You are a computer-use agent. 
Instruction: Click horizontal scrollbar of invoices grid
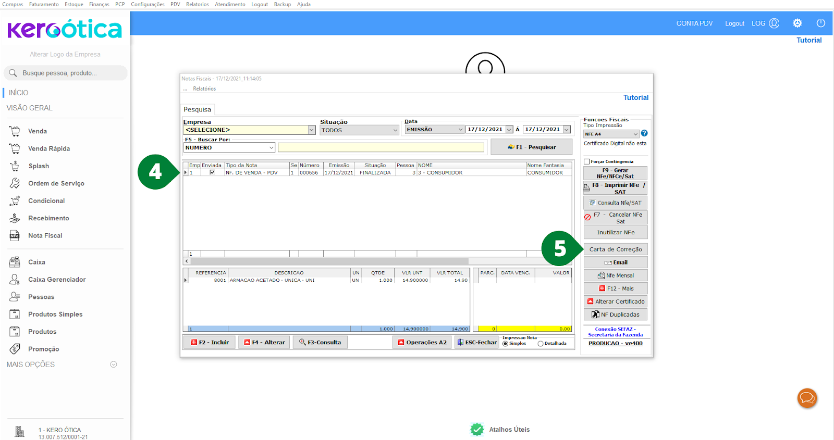[329, 261]
